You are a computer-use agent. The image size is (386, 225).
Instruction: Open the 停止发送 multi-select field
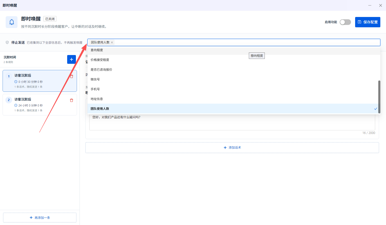pyautogui.click(x=234, y=42)
